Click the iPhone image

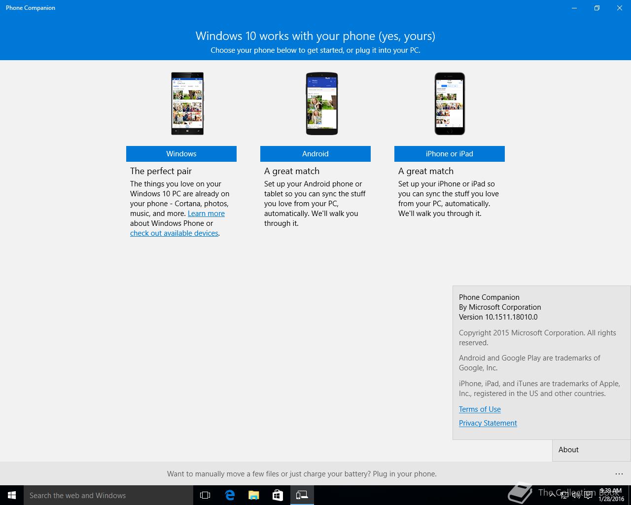pos(450,104)
